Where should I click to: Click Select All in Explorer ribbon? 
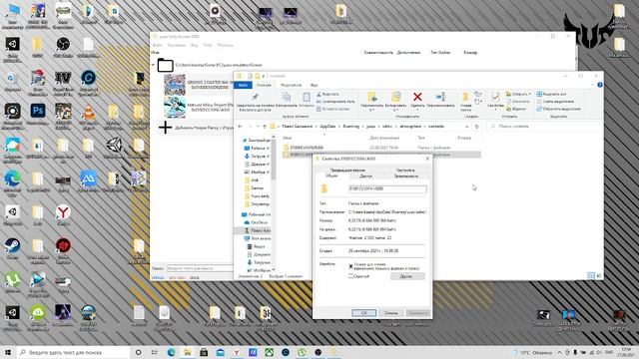pyautogui.click(x=551, y=94)
